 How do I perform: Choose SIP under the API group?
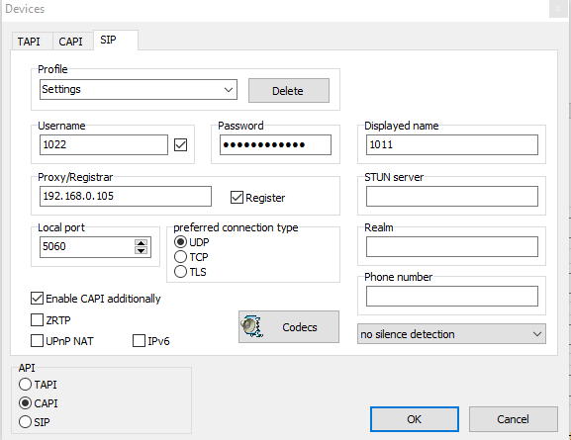25,422
